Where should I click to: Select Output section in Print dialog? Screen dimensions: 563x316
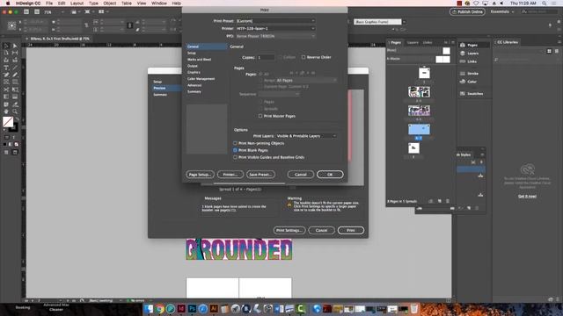click(193, 66)
